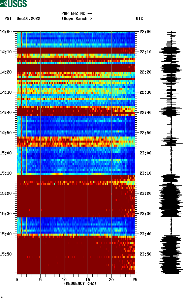Click the Dec10,2022 date text
The width and height of the screenshot is (186, 301).
click(28, 19)
